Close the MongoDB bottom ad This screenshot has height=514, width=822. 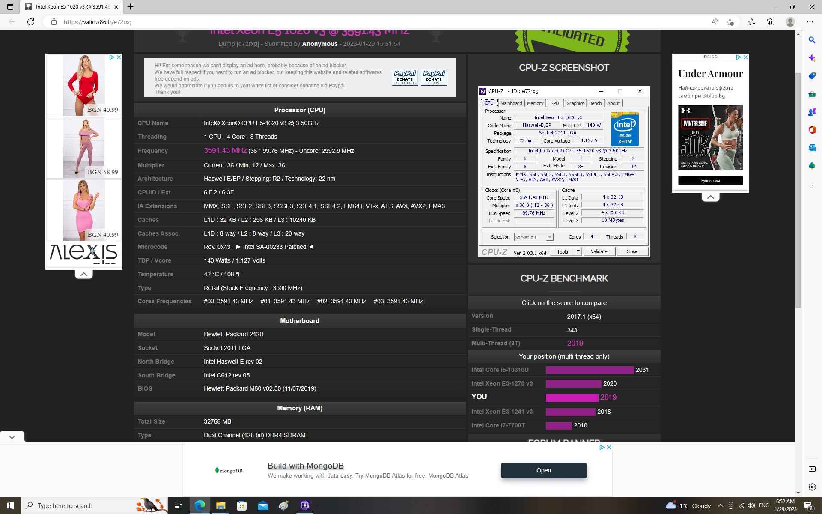(609, 447)
